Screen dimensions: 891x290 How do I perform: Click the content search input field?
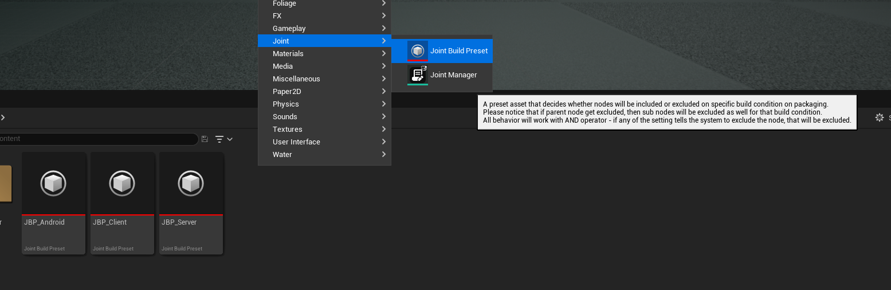pyautogui.click(x=97, y=139)
